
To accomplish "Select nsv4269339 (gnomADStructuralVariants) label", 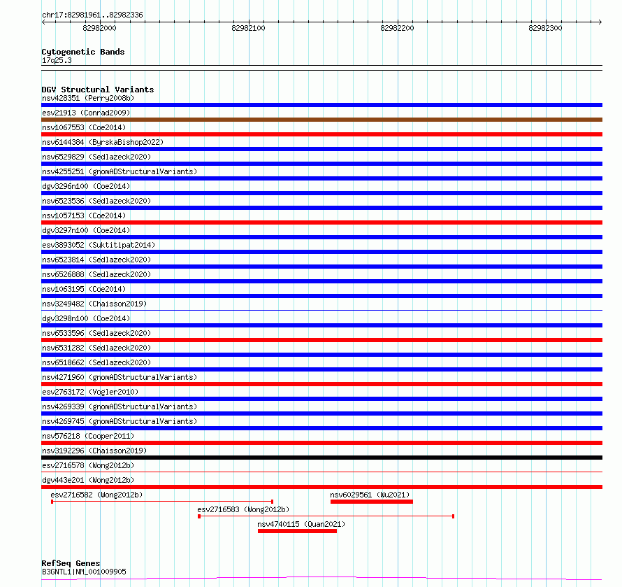I will click(120, 406).
